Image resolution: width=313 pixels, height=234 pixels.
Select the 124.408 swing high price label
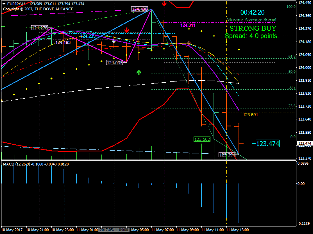point(140,9)
